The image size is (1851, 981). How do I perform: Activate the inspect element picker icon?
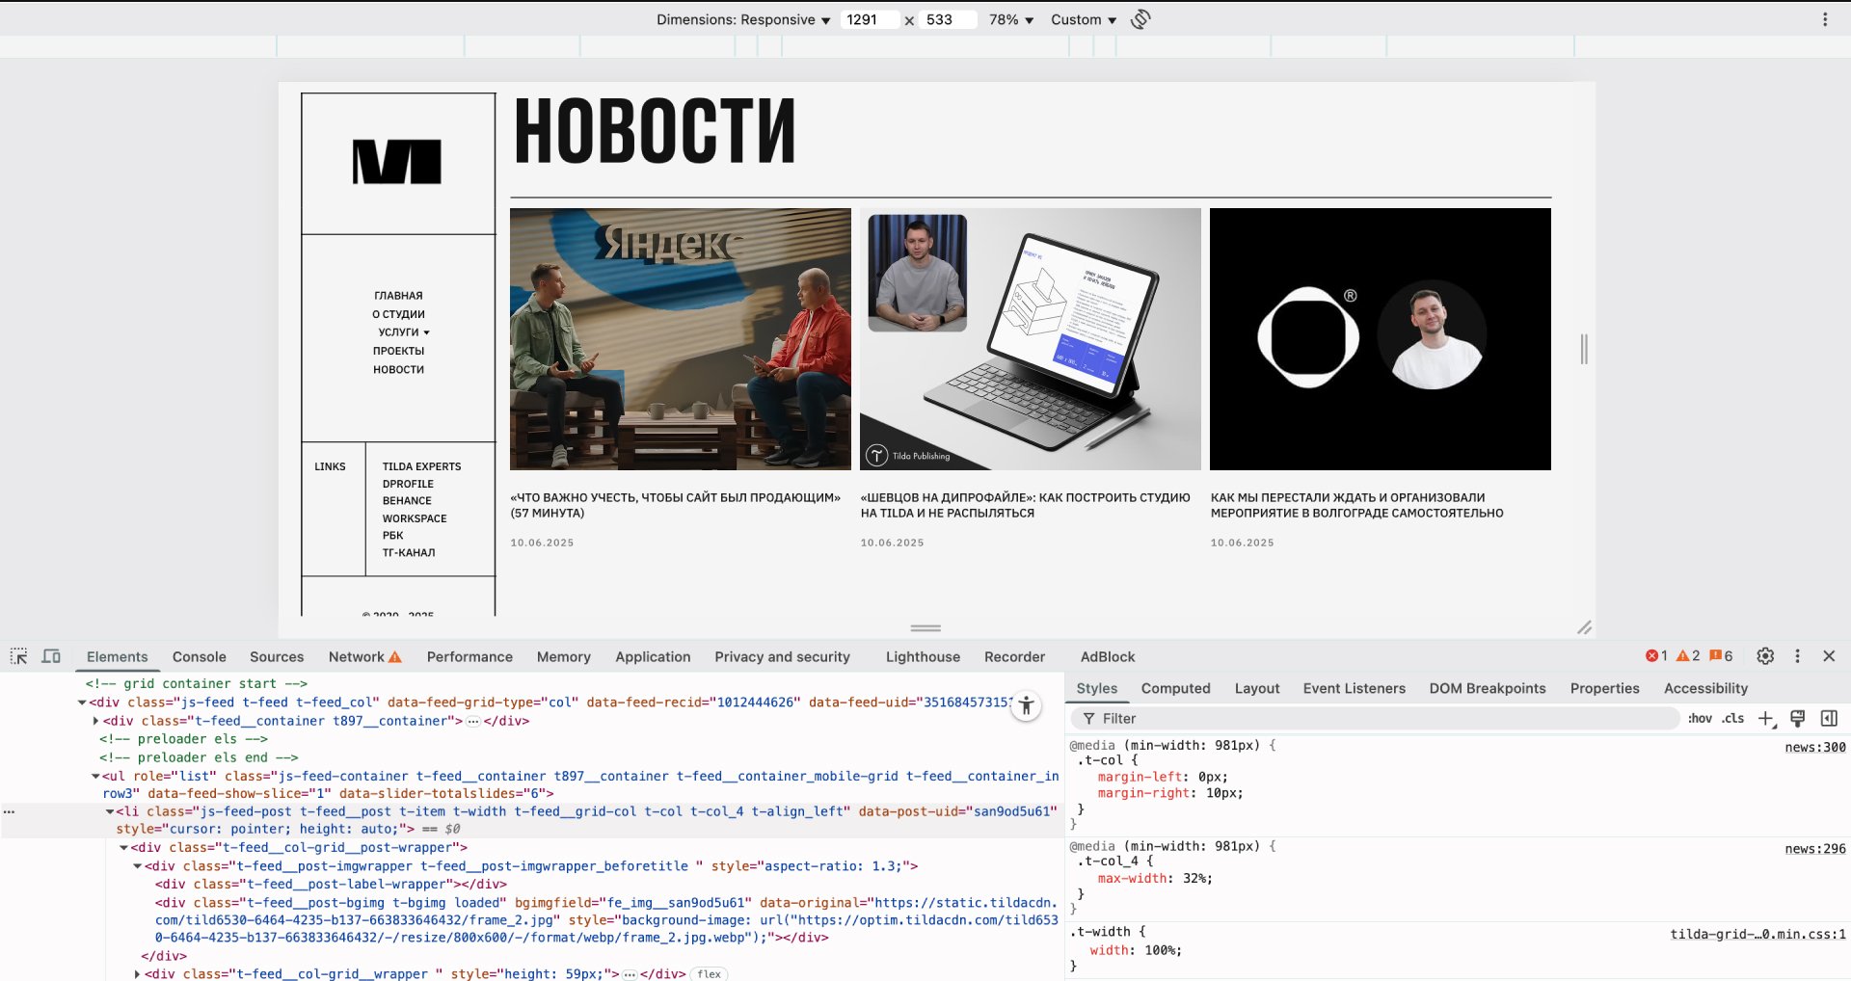pyautogui.click(x=18, y=656)
